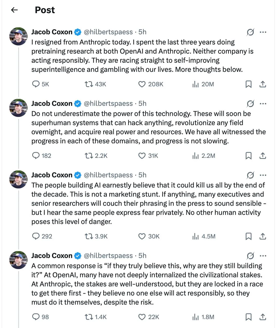The width and height of the screenshot is (277, 328).
Task: Share the post with 30K likes
Action: [x=263, y=236]
